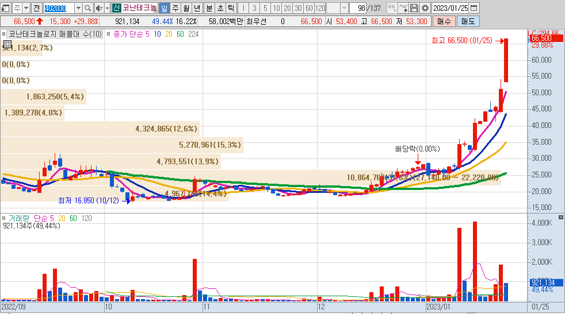Click the 매수 buy button

pyautogui.click(x=444, y=22)
